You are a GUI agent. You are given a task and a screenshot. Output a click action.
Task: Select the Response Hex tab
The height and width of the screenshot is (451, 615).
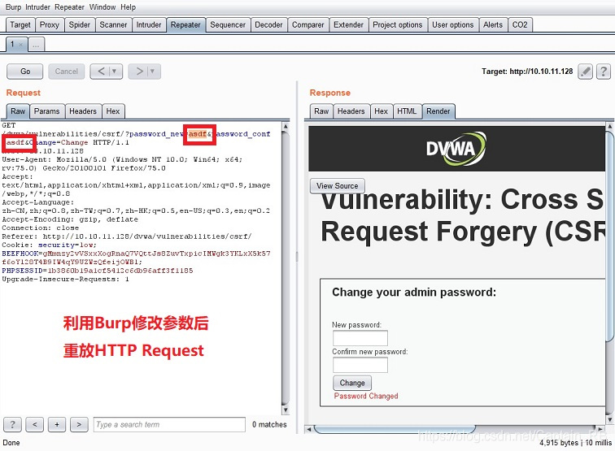(x=381, y=111)
